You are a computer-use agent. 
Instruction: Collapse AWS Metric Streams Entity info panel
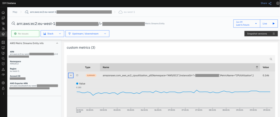pyautogui.click(x=57, y=43)
